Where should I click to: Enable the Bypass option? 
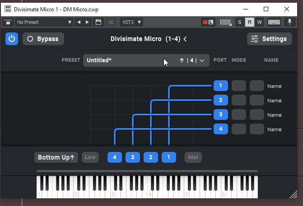43,39
